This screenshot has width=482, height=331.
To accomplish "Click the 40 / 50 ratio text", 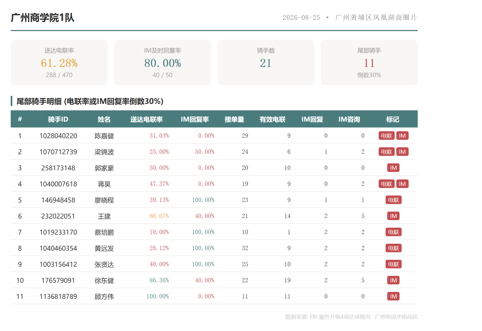I will (x=163, y=75).
